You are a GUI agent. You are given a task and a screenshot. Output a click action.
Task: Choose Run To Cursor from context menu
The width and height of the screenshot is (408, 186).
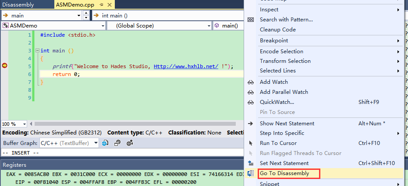(x=278, y=143)
